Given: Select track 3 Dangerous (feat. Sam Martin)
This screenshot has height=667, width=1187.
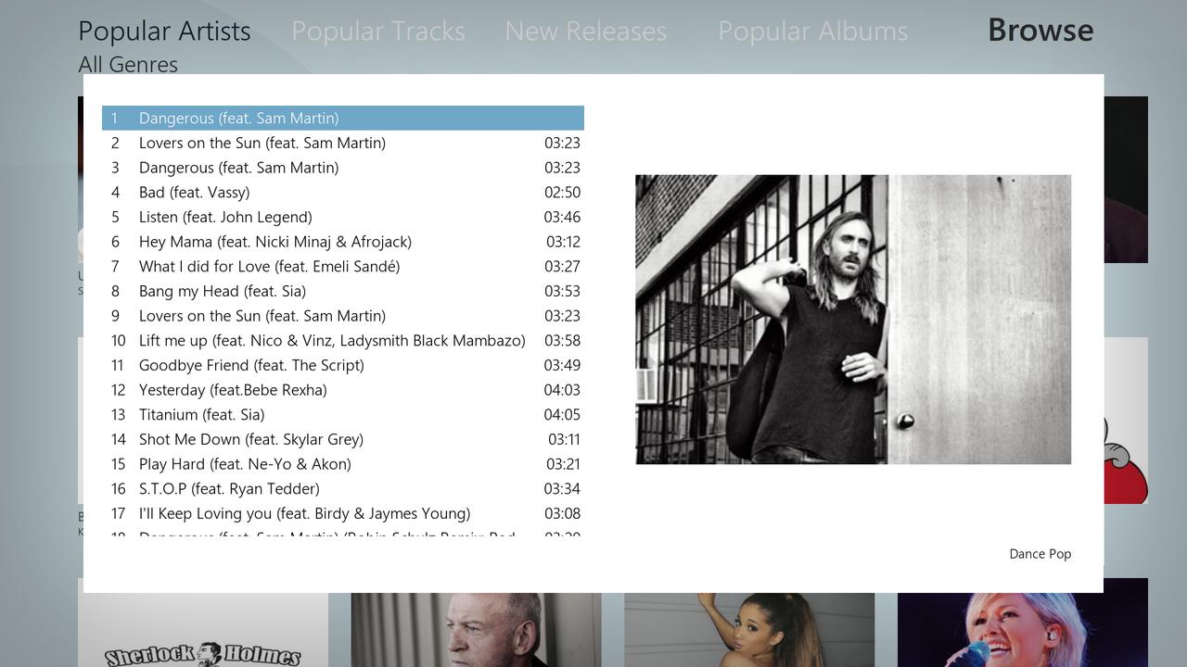Looking at the screenshot, I should pyautogui.click(x=343, y=168).
